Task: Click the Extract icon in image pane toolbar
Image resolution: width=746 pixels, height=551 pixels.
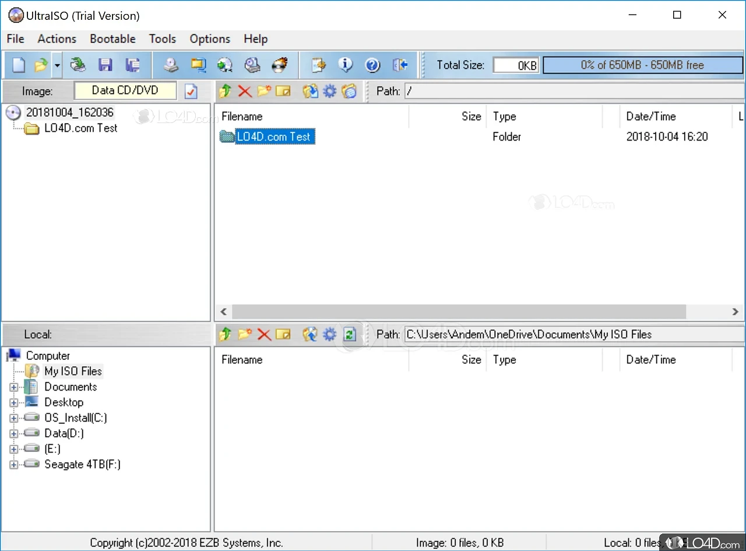Action: pos(310,91)
